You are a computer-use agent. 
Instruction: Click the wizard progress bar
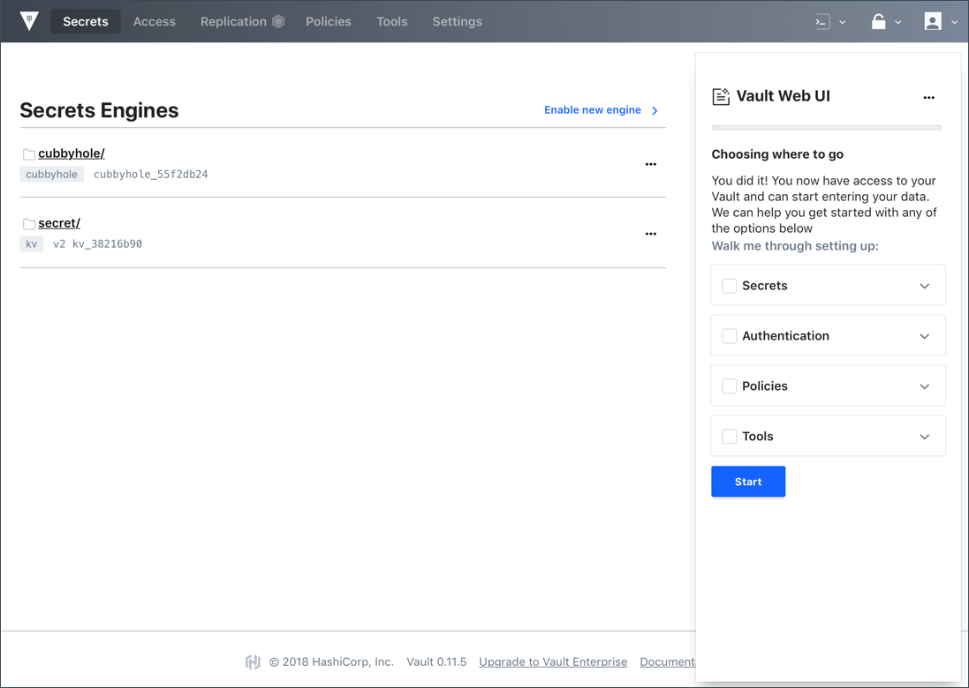tap(826, 128)
